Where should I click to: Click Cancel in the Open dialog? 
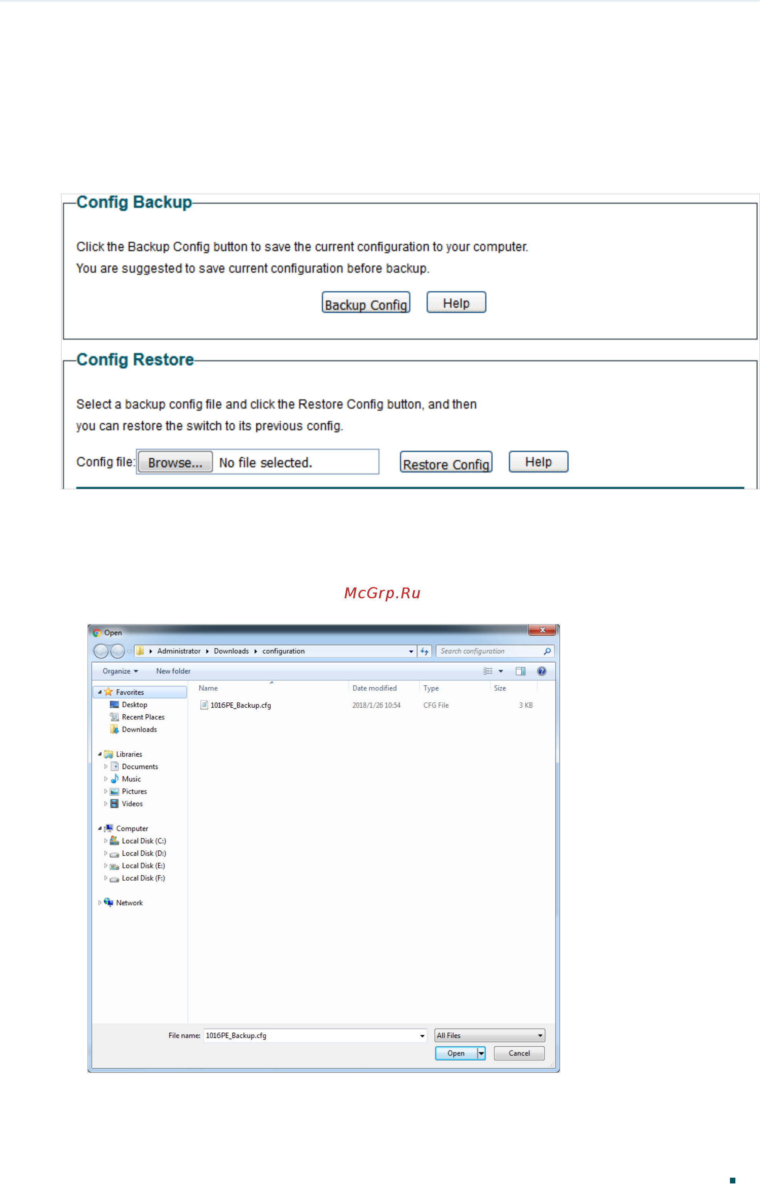point(519,1053)
